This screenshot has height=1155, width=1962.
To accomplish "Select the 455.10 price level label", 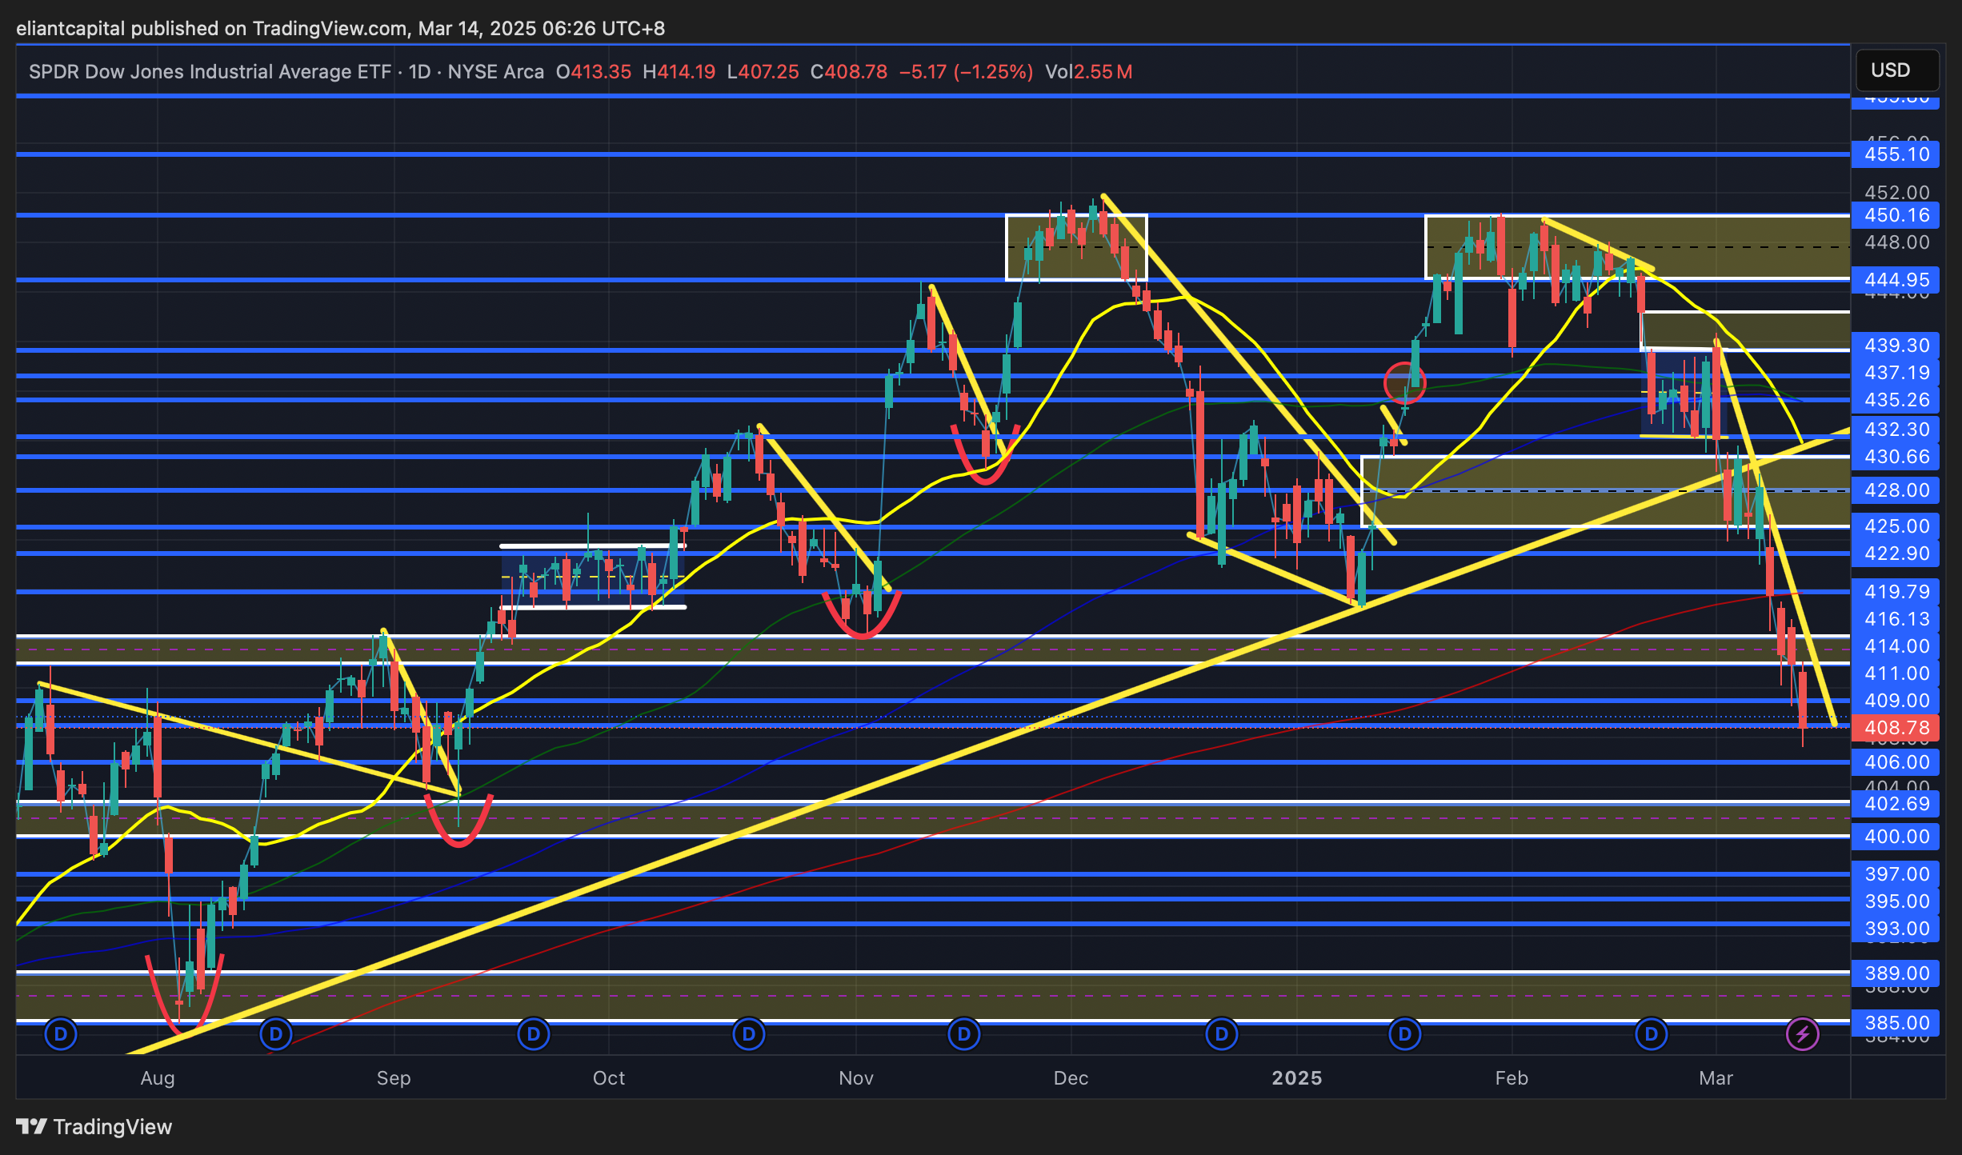I will 1896,154.
